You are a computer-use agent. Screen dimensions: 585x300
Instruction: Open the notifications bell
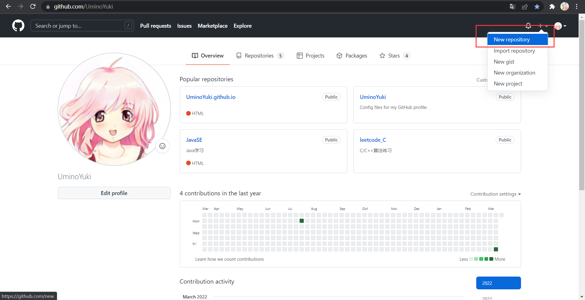pyautogui.click(x=528, y=26)
